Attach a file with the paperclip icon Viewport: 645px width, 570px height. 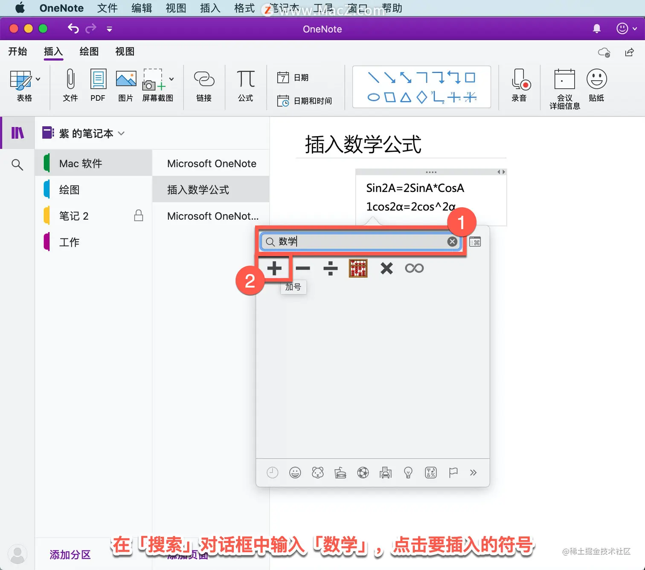(x=70, y=86)
